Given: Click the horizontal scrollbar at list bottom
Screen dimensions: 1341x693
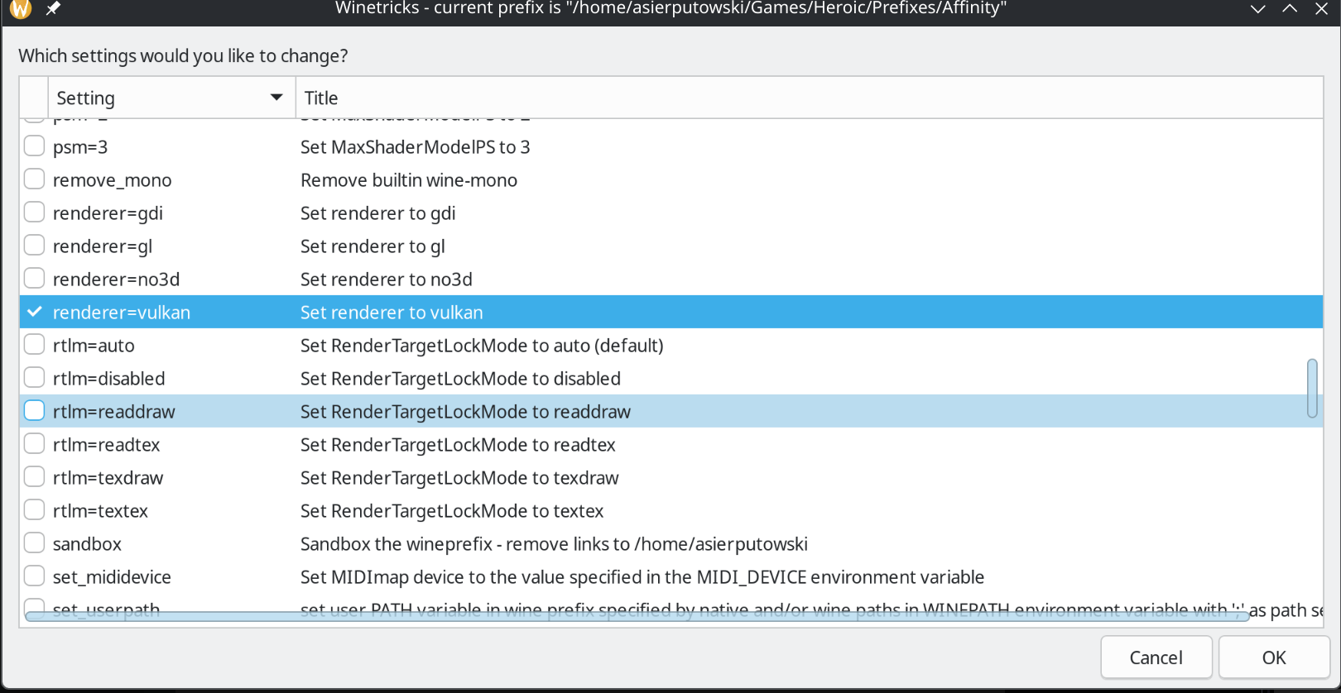Looking at the screenshot, I should [637, 616].
